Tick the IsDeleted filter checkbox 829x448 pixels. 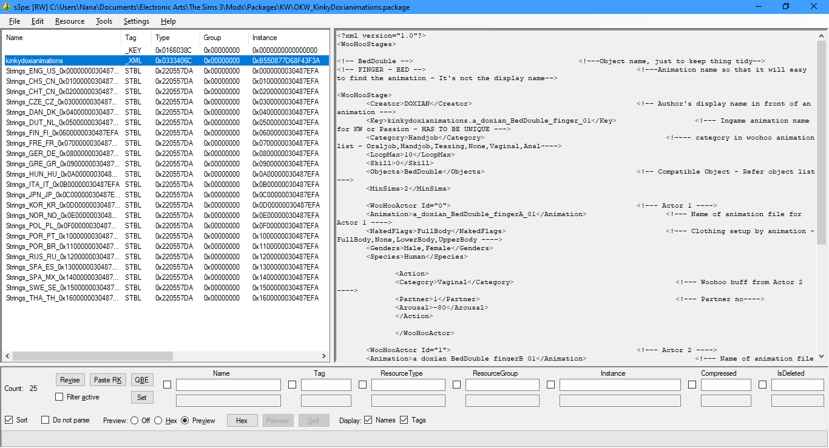[763, 385]
